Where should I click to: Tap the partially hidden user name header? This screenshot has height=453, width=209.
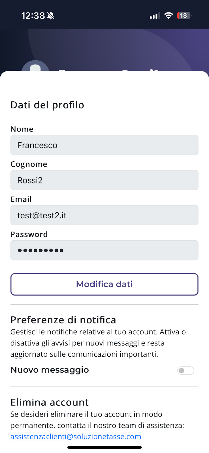tap(109, 69)
